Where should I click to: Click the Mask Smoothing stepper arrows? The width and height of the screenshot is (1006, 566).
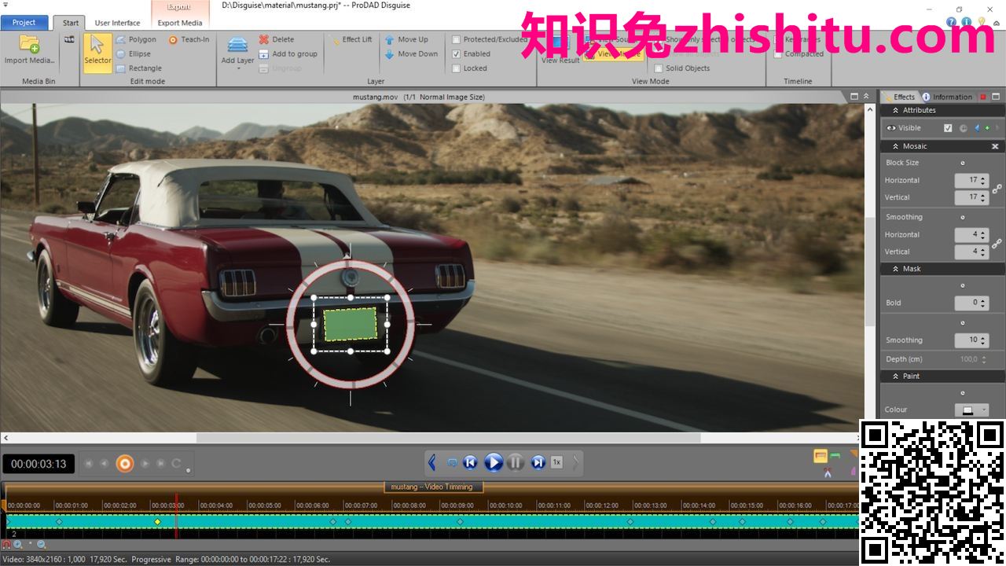pyautogui.click(x=983, y=340)
